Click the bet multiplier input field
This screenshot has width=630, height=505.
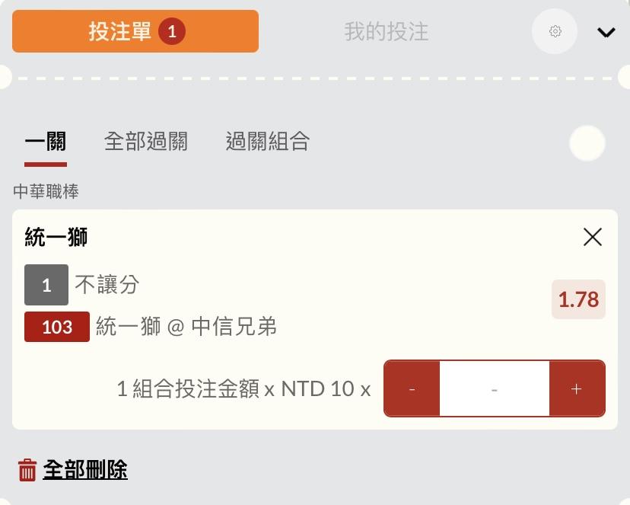[495, 388]
